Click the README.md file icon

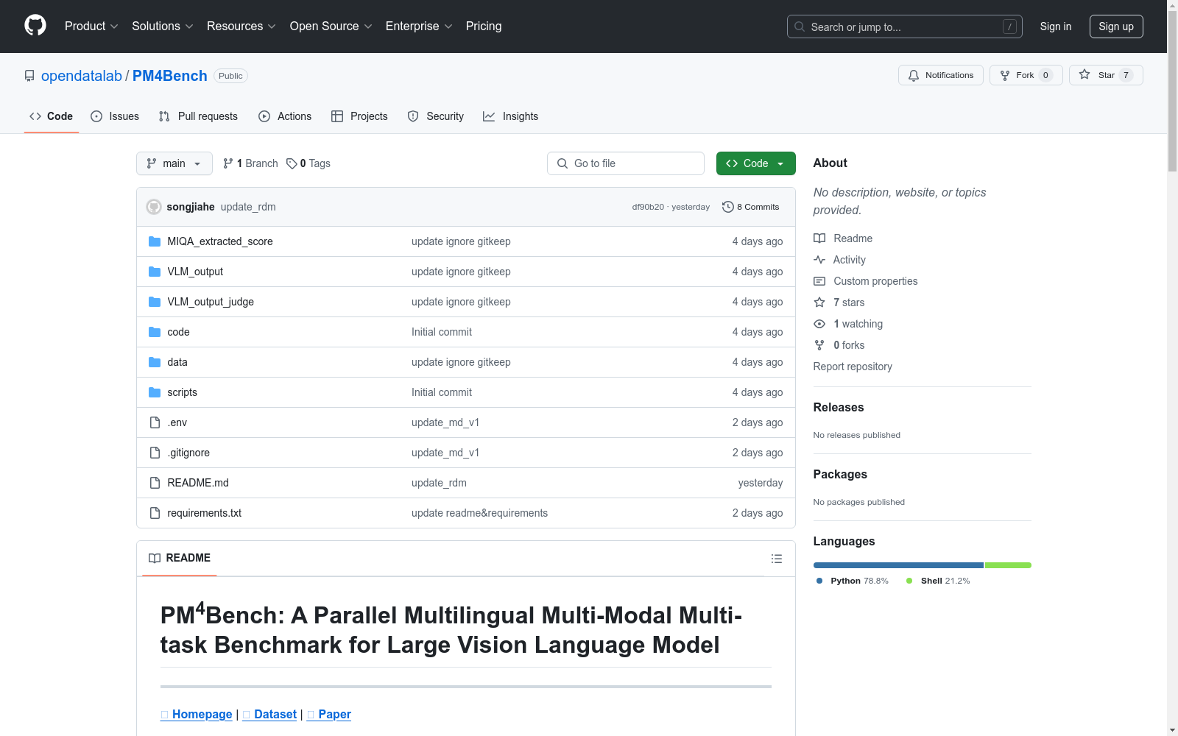pos(155,483)
